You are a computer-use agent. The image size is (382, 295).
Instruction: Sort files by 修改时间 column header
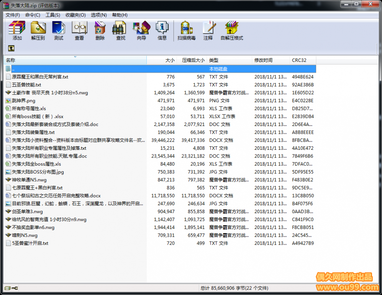pyautogui.click(x=264, y=60)
